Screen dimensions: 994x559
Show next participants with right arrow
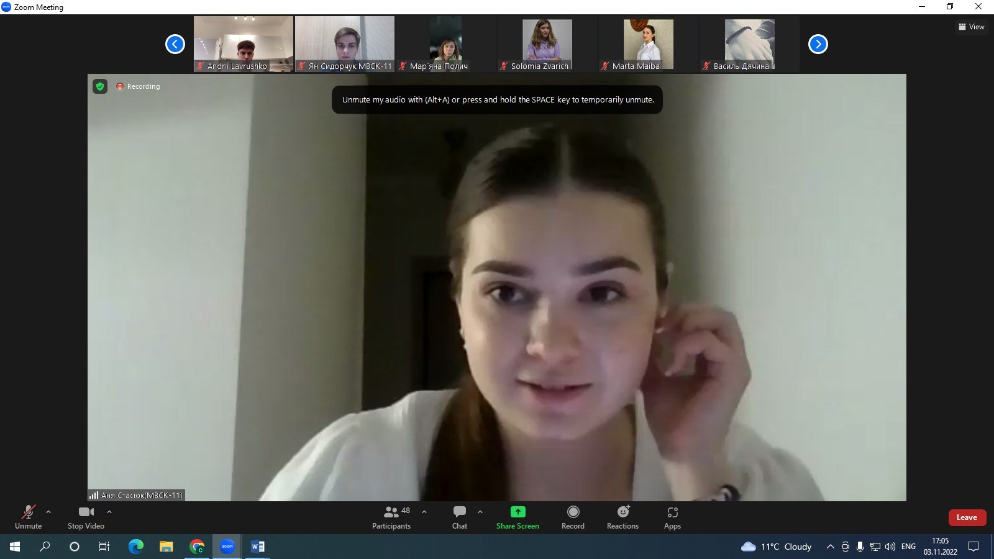coord(818,44)
